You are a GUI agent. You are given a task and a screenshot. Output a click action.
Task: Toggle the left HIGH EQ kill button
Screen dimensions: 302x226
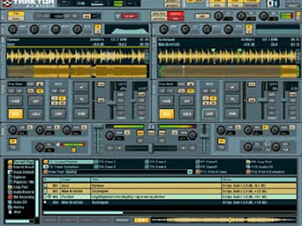(x=84, y=127)
